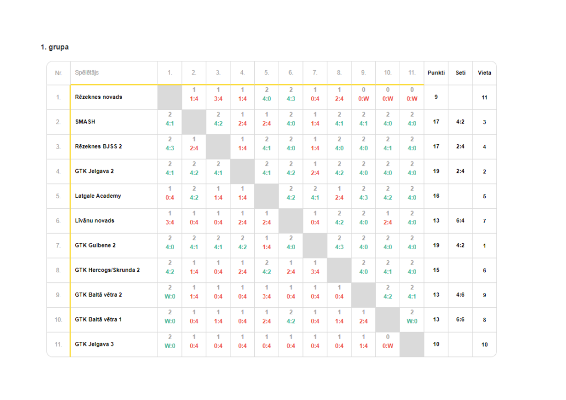Click GTK Baltā vētra 1 team name

point(98,319)
